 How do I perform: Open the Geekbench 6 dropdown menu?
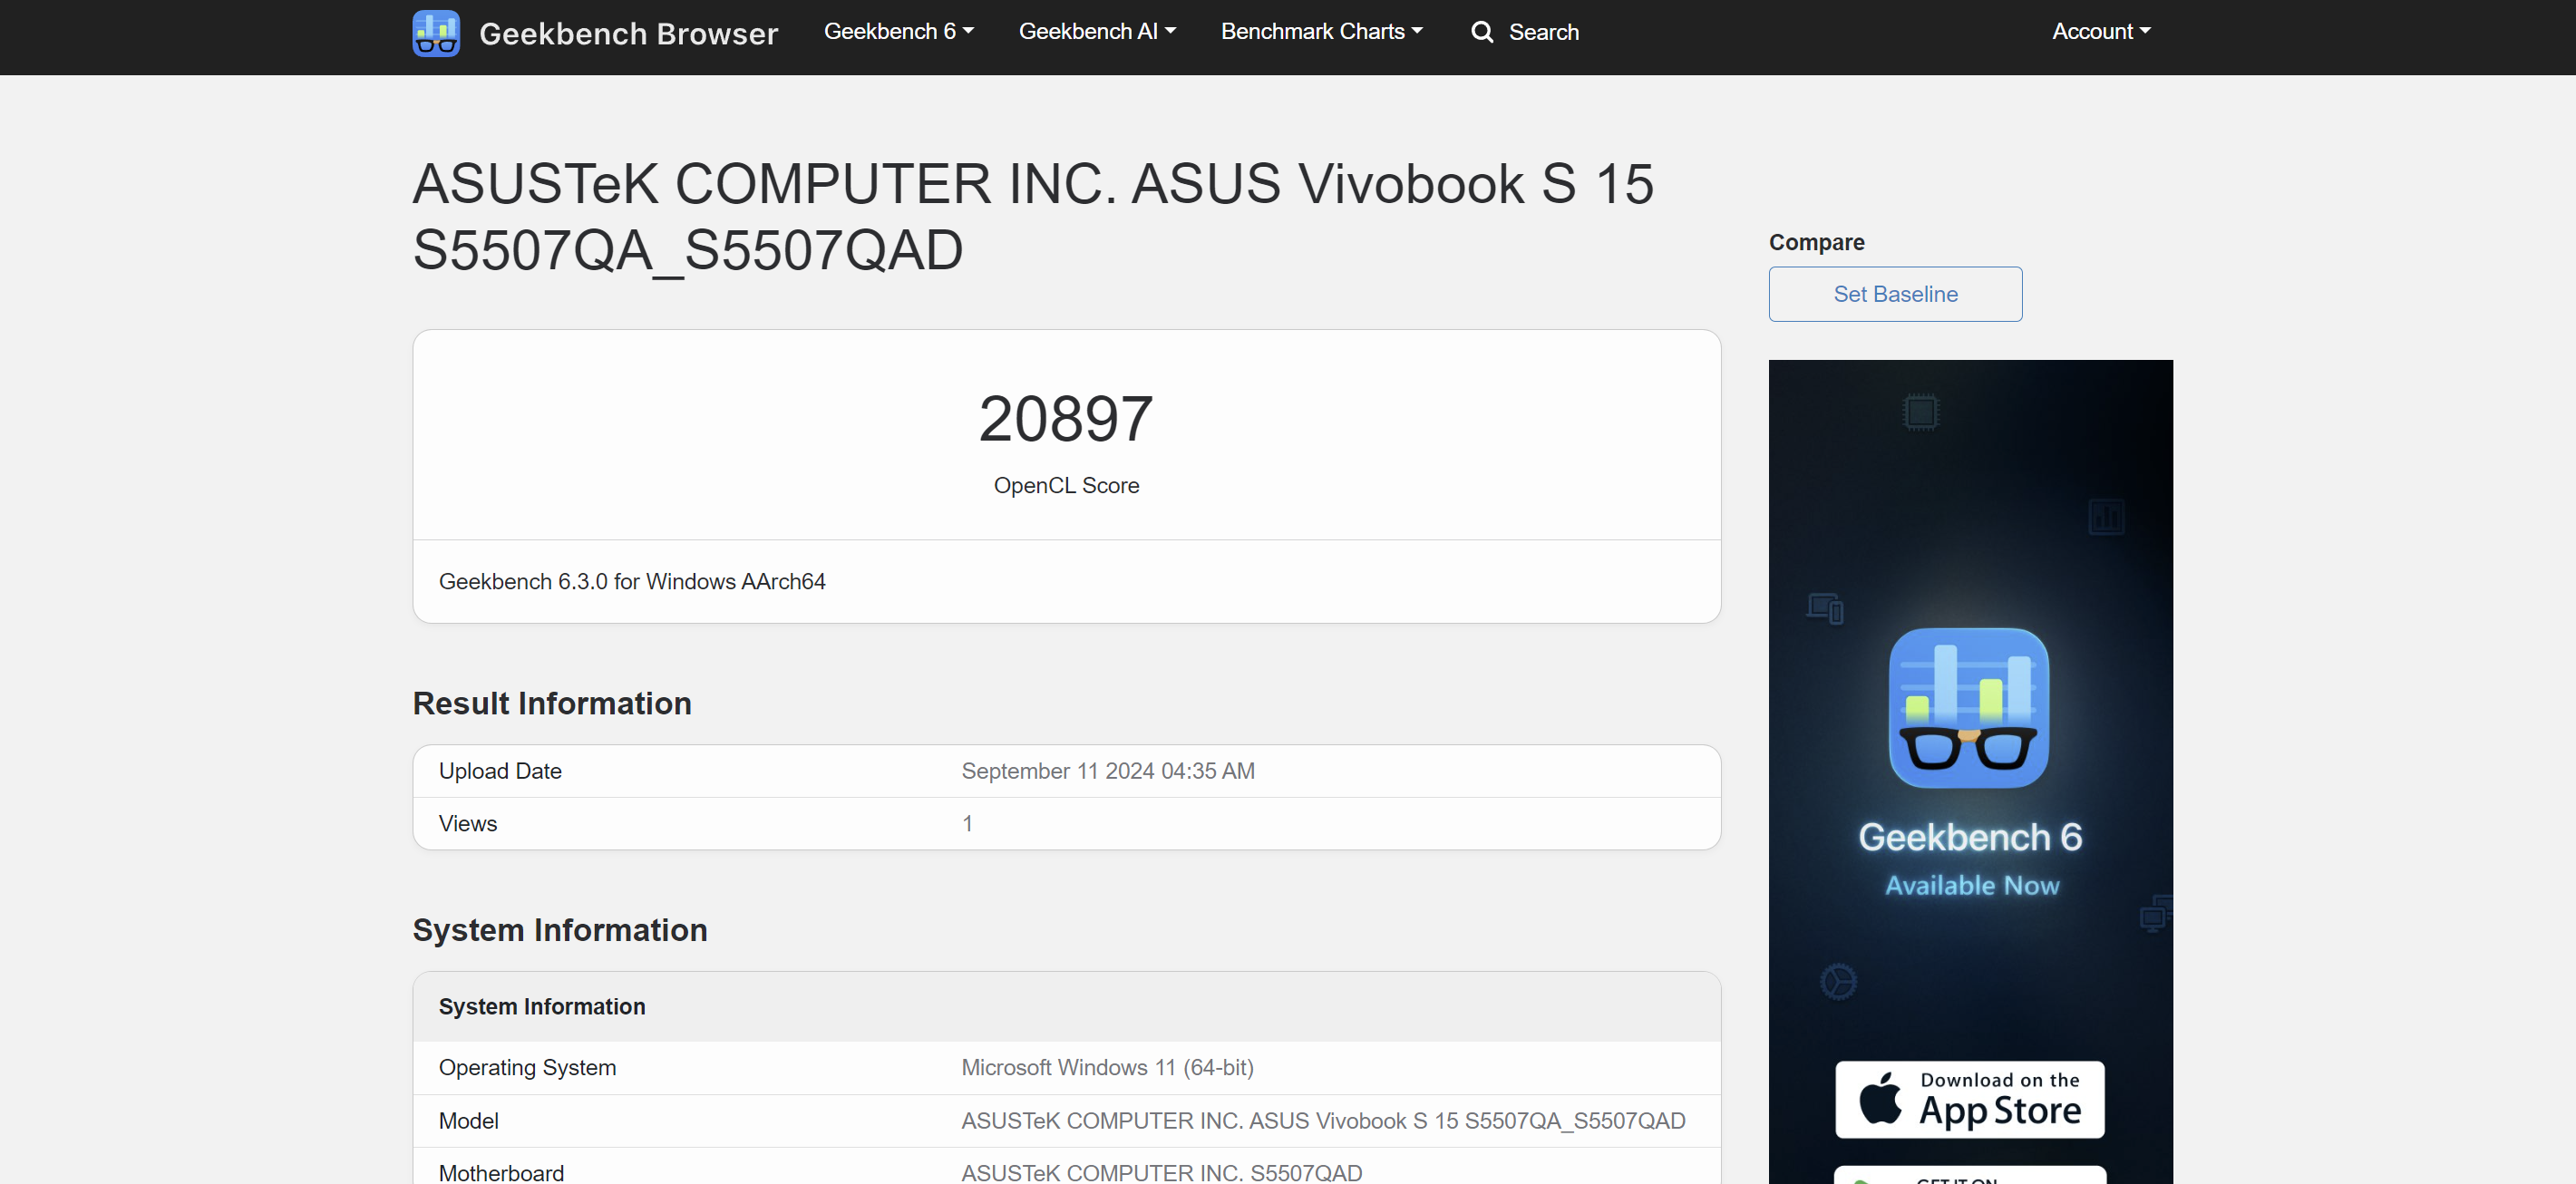click(x=898, y=32)
